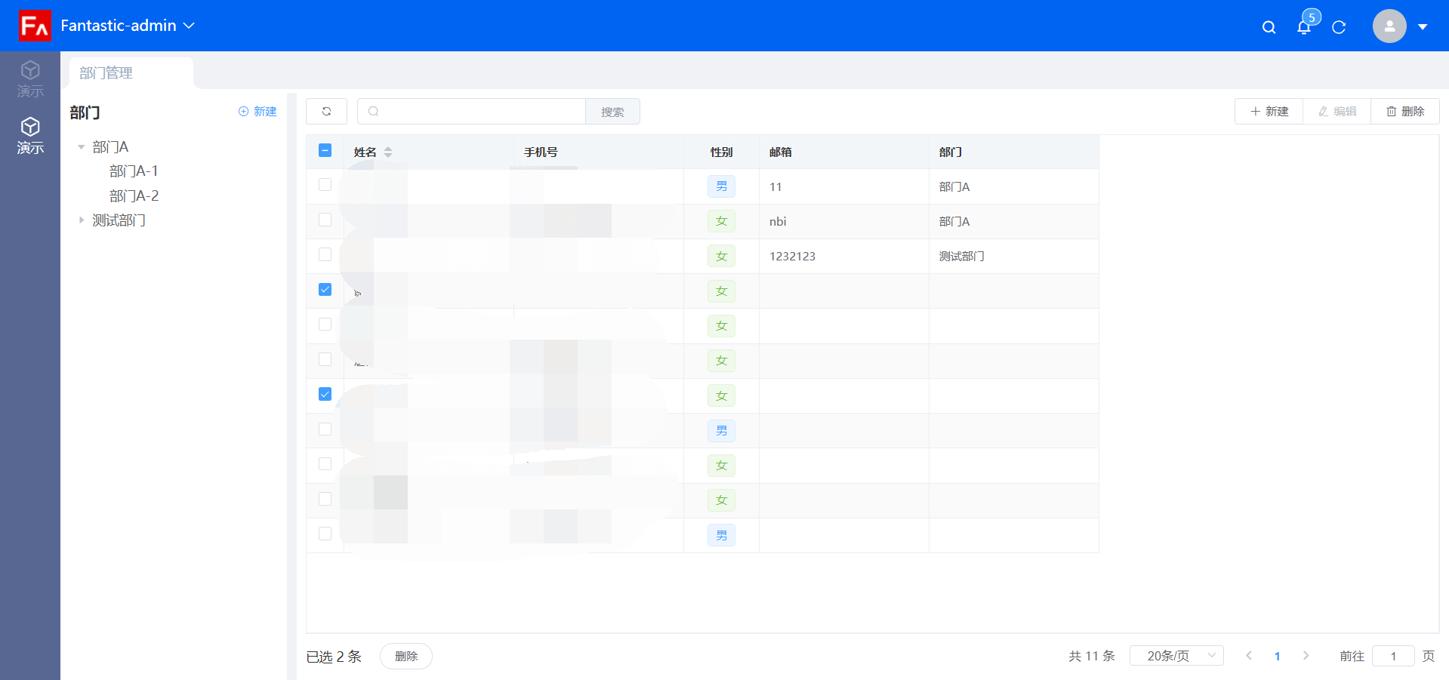1449x680 pixels.
Task: Click the 新建 link in 部门 panel
Action: point(257,111)
